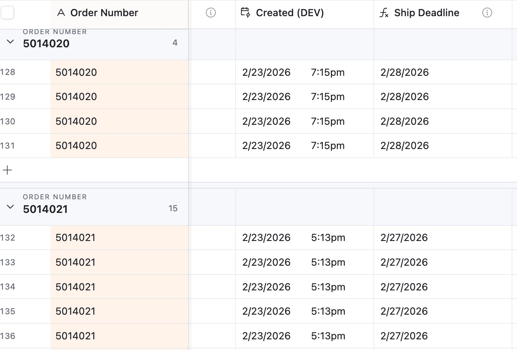
Task: Add a record with the plus icon
Action: tap(8, 170)
